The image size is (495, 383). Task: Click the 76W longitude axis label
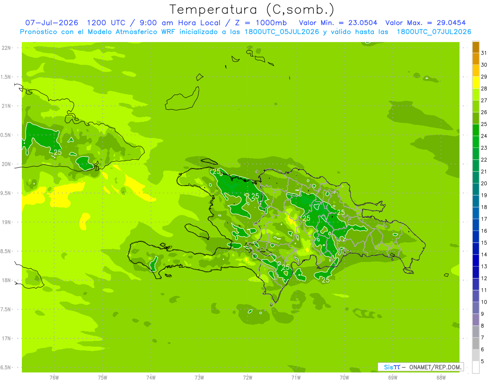coord(54,377)
